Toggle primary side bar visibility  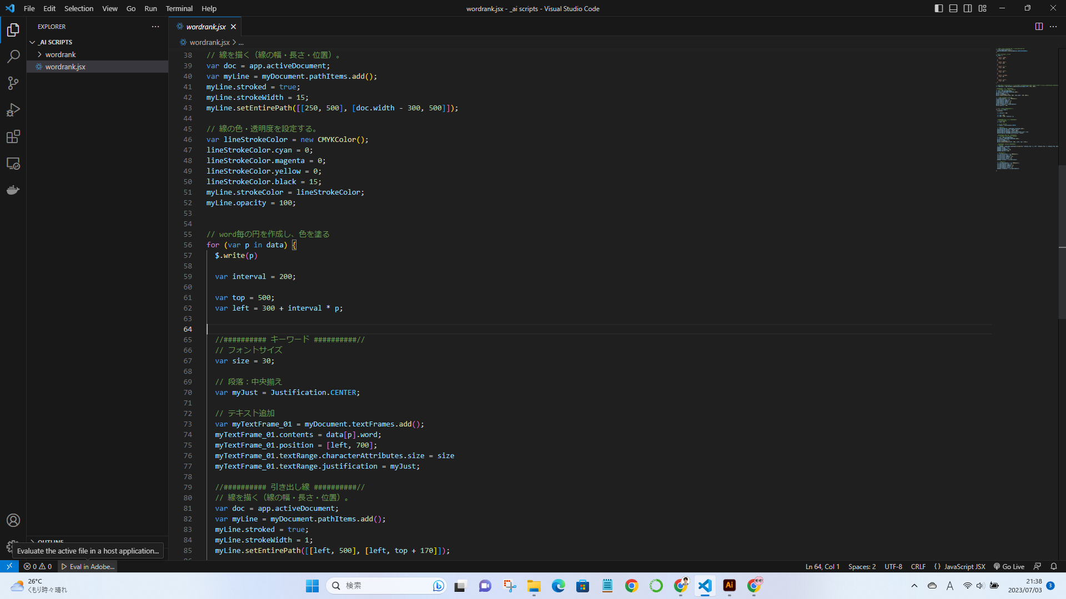point(939,8)
